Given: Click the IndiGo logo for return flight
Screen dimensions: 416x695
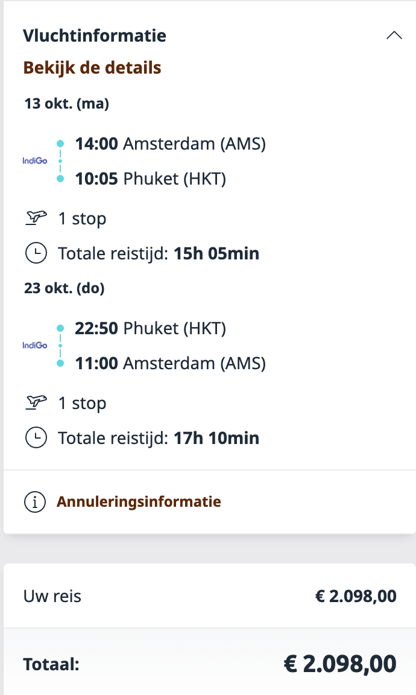Looking at the screenshot, I should click(35, 346).
